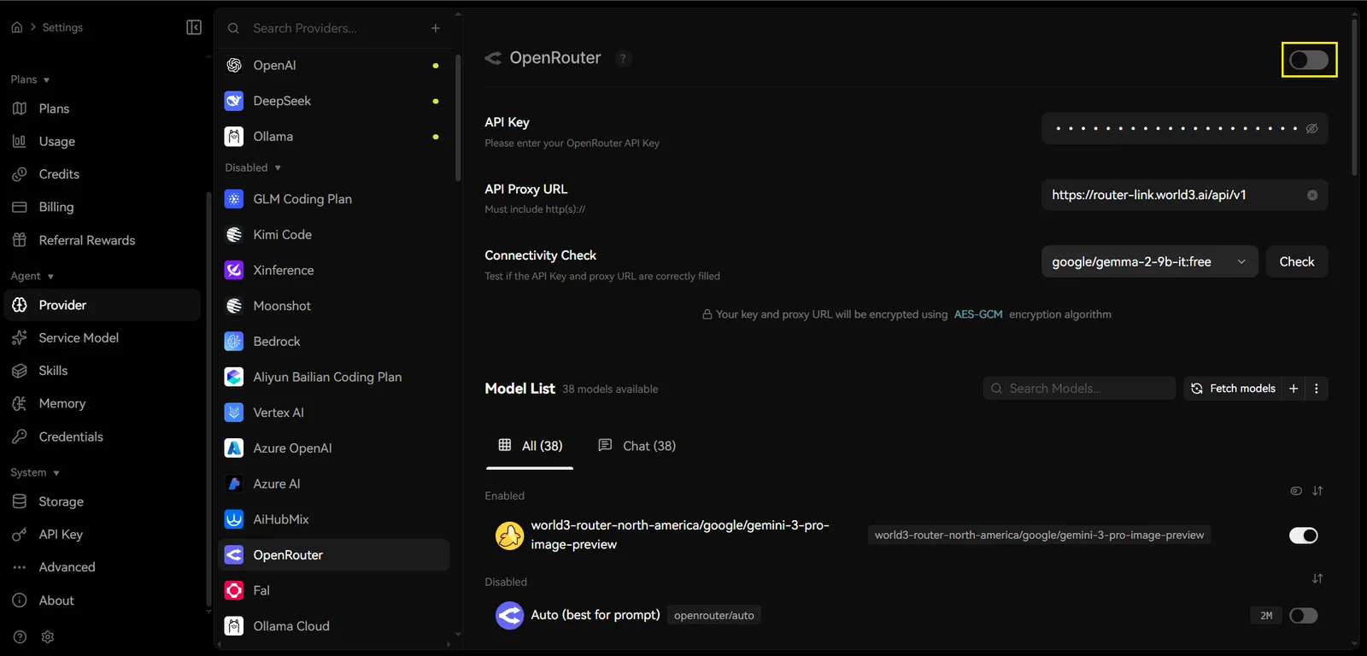Disable the gemini-3-pro-image-preview model toggle

(1304, 536)
